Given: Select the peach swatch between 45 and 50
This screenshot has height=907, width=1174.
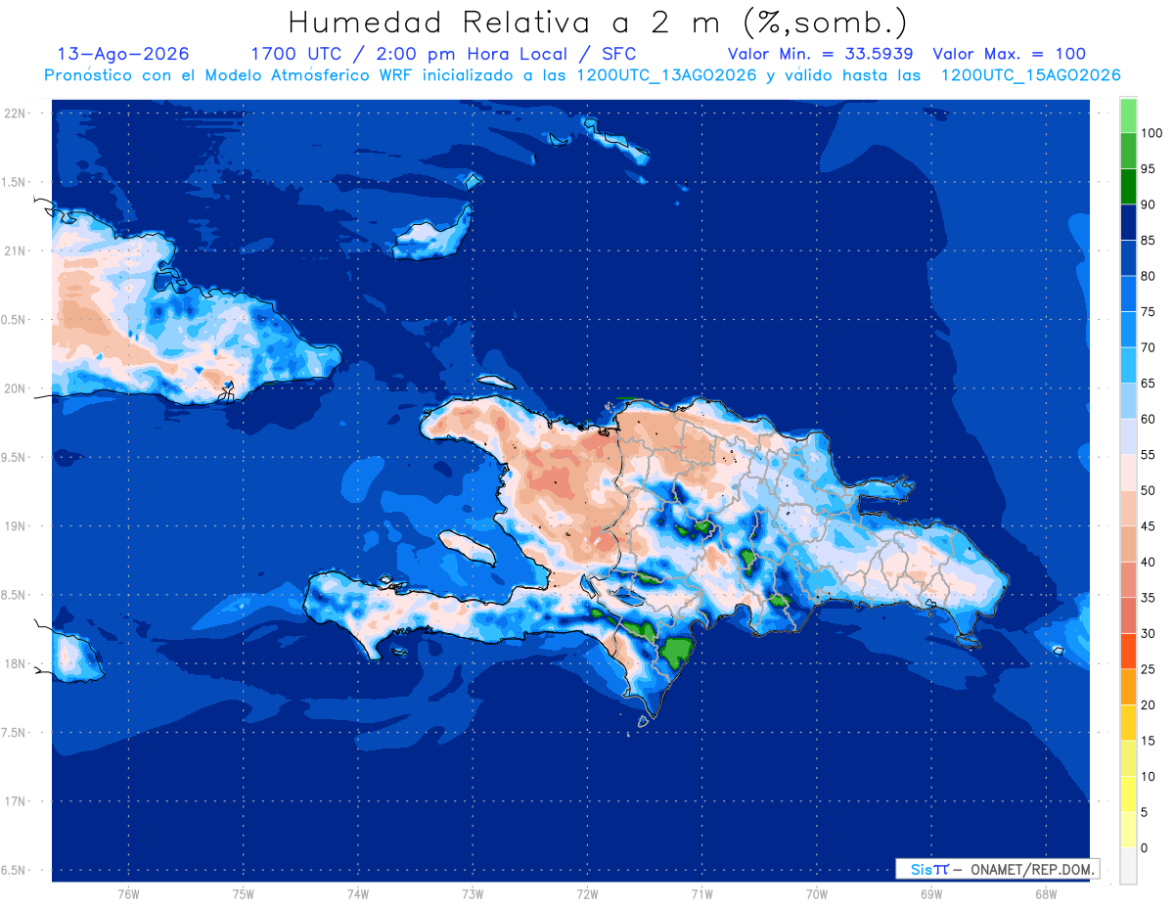Looking at the screenshot, I should pyautogui.click(x=1128, y=508).
